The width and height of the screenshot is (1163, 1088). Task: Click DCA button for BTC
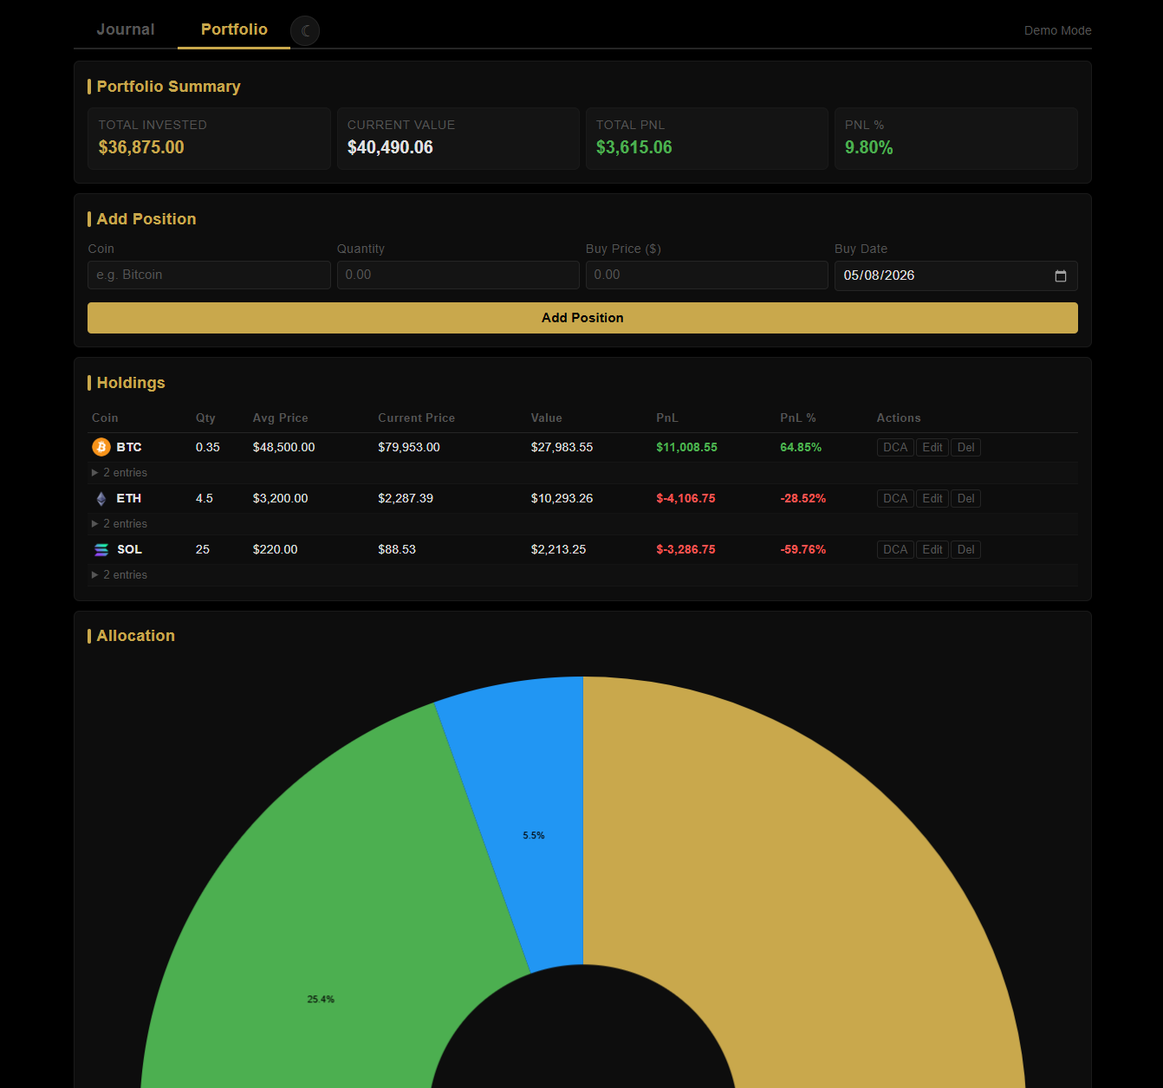click(x=895, y=447)
